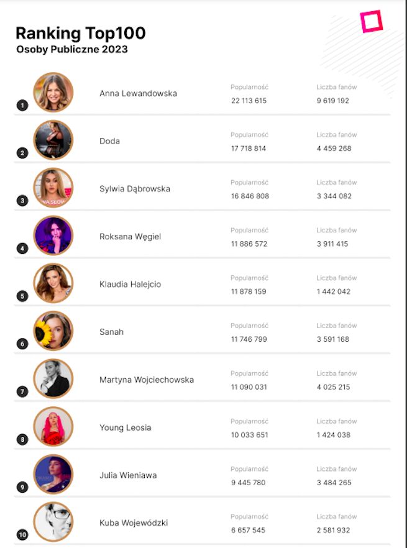Click Anna Lewandowska's popularity value 22 113 615
Screen dimensions: 407x548
(249, 101)
